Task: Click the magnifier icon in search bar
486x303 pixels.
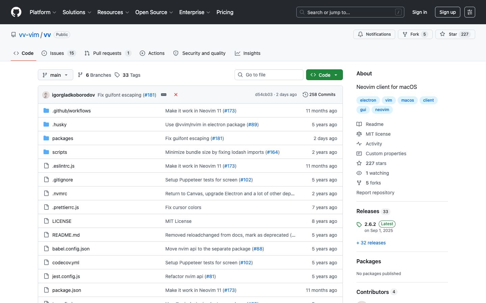Action: click(x=302, y=12)
